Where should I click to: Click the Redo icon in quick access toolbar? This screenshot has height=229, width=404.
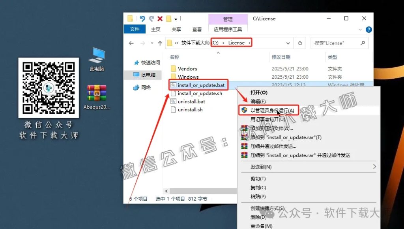click(151, 18)
